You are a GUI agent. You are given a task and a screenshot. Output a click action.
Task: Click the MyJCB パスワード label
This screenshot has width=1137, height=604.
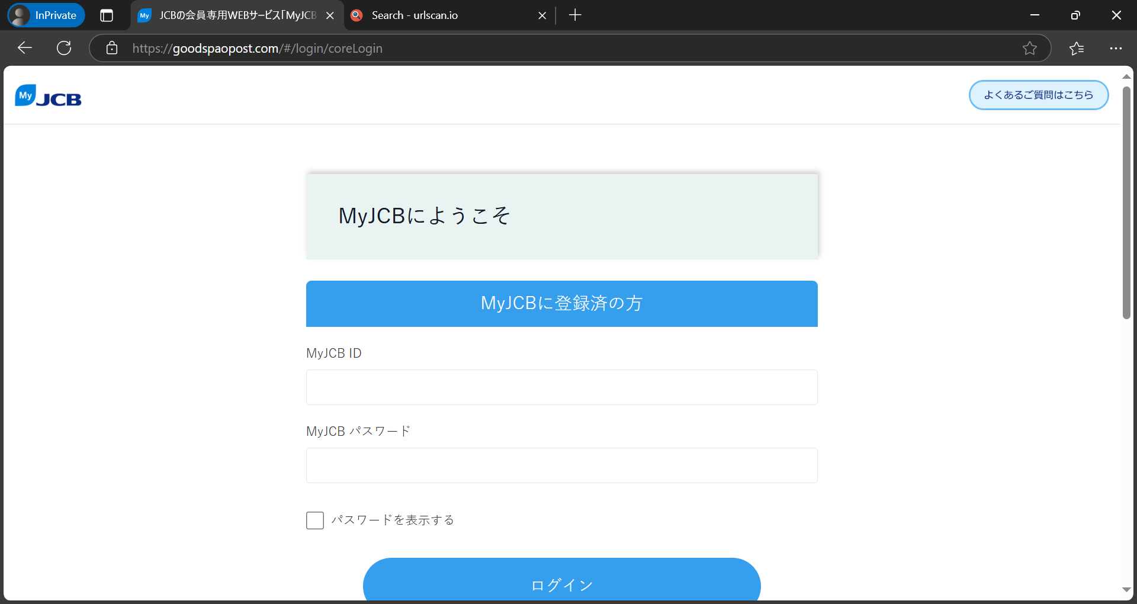[358, 431]
